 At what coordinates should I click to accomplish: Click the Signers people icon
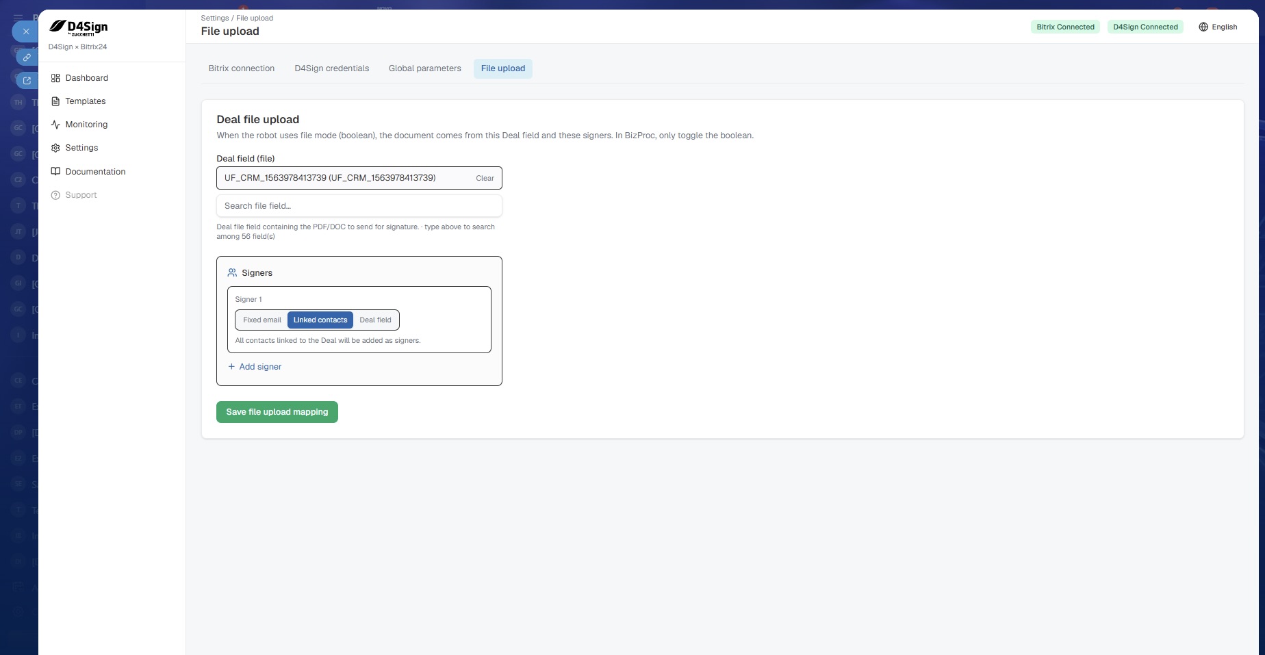coord(232,272)
